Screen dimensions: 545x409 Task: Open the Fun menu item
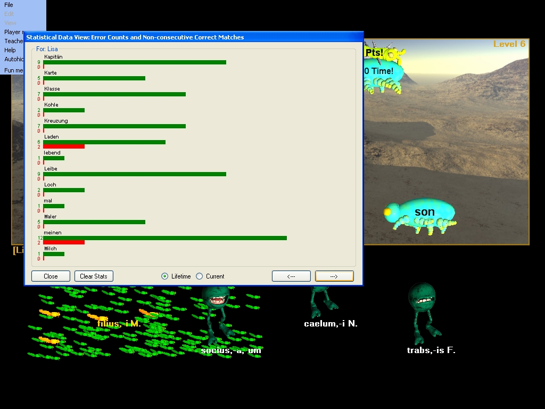(13, 70)
